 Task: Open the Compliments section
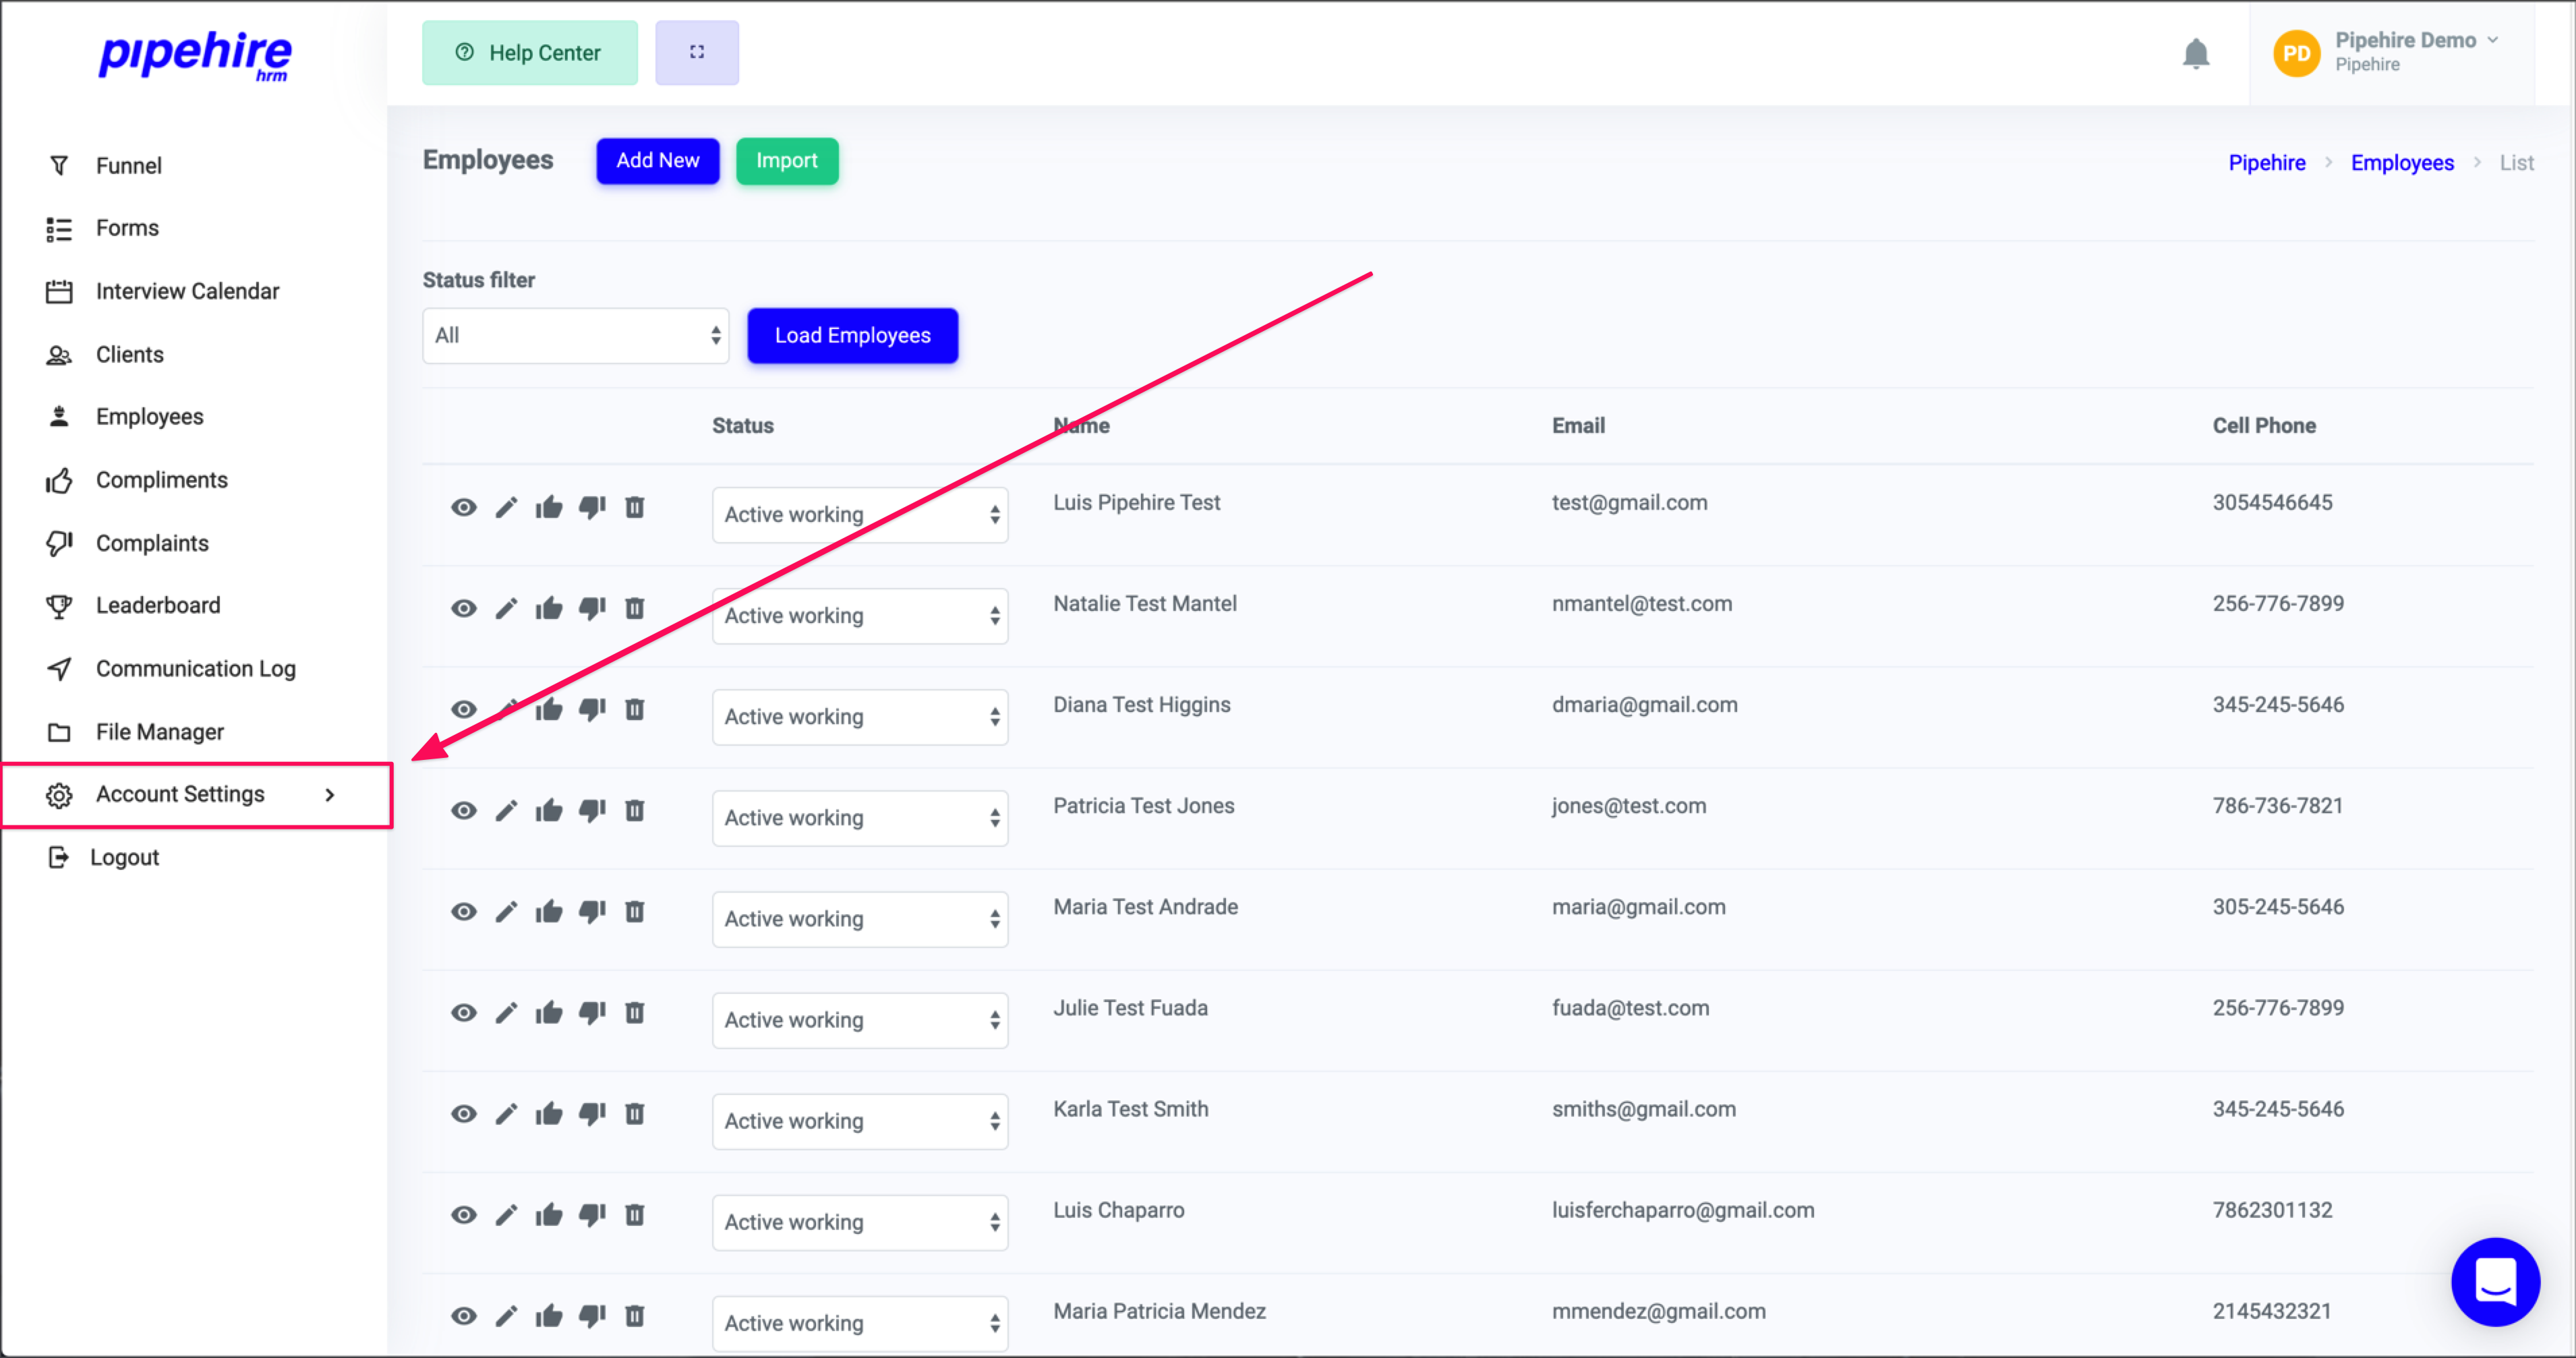point(162,479)
